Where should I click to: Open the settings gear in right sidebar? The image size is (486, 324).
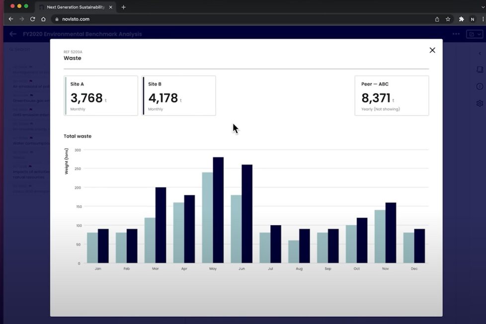tap(480, 103)
